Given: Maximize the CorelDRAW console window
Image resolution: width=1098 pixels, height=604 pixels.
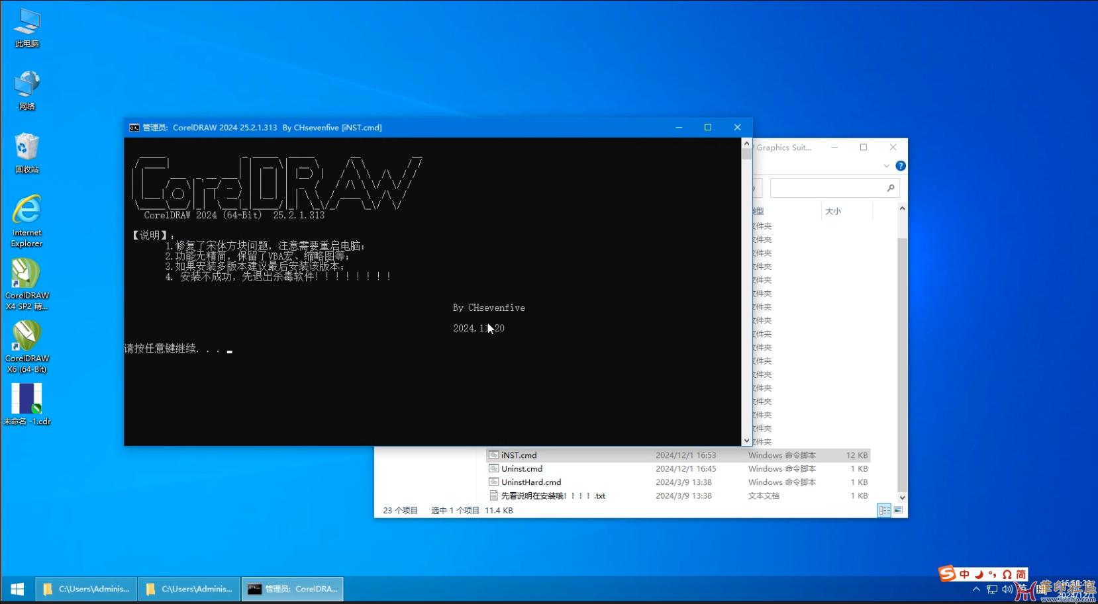Looking at the screenshot, I should click(708, 128).
